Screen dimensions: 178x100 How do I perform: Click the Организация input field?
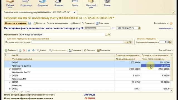(62, 34)
